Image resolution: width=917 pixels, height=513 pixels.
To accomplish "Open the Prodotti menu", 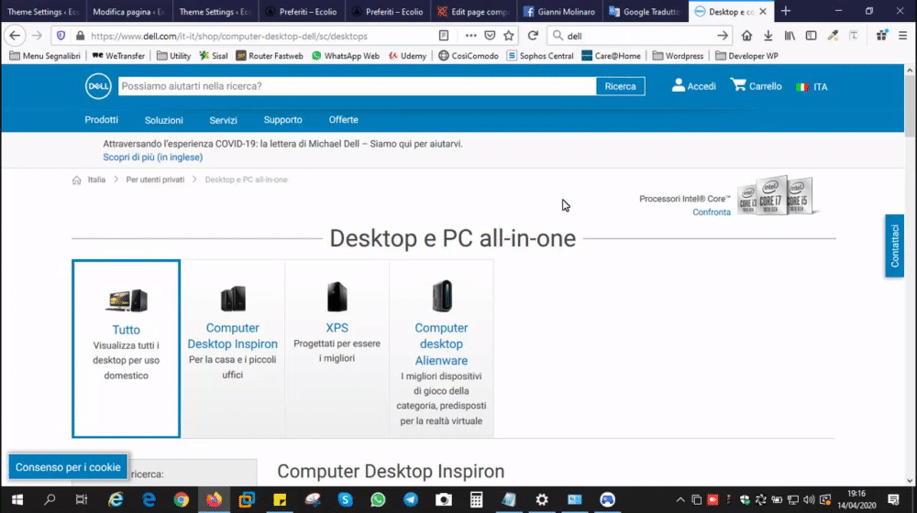I will tap(101, 120).
